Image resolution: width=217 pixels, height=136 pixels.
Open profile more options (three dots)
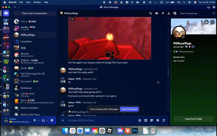tap(213, 22)
